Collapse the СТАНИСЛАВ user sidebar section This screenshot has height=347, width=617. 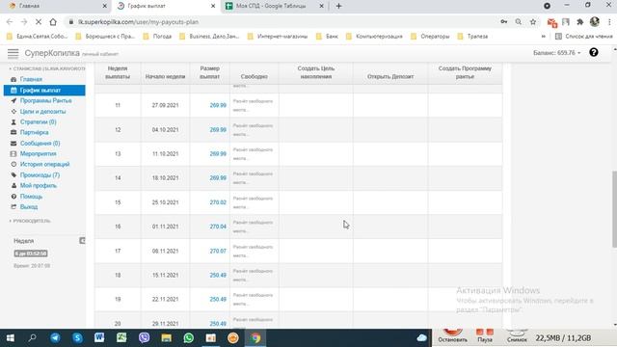click(x=46, y=68)
